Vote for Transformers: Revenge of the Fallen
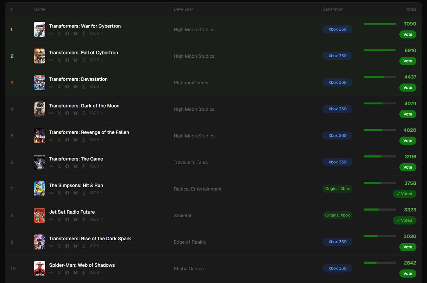The image size is (427, 283). (408, 141)
